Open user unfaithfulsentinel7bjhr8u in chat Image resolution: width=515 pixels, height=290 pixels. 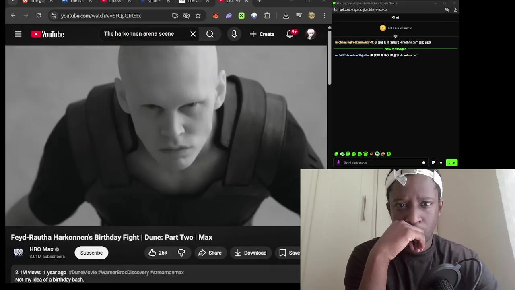point(352,55)
